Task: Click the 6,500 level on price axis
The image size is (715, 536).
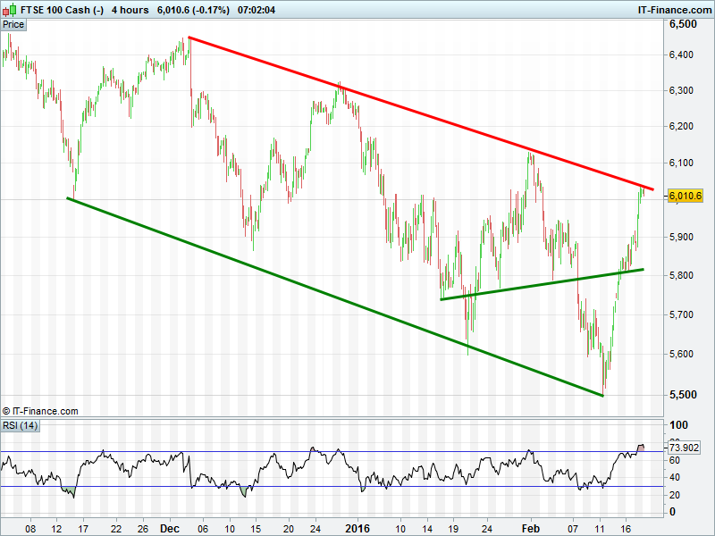Action: (684, 25)
